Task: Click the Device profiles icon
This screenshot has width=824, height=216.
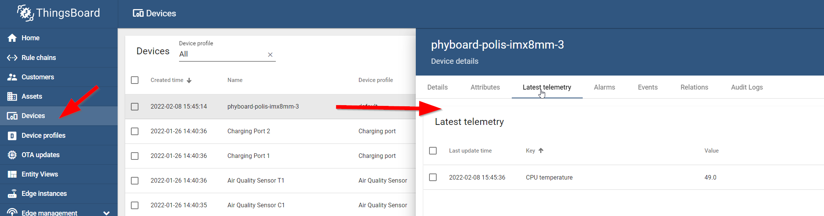Action: tap(12, 136)
